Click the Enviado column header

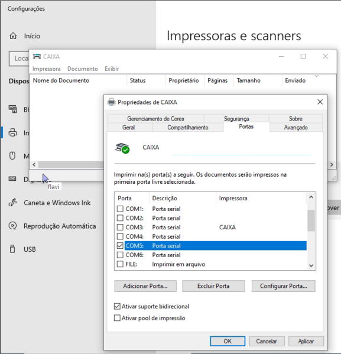[308, 80]
